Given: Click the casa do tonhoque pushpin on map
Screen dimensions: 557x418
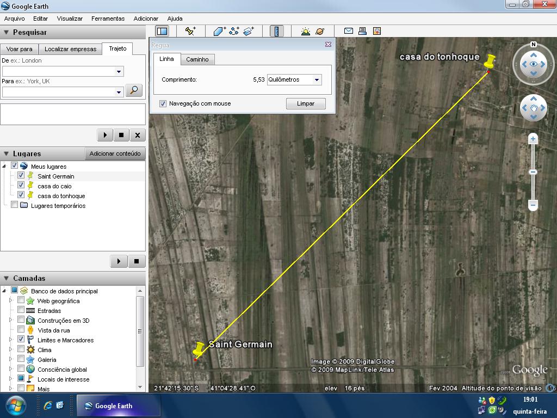Looking at the screenshot, I should coord(490,62).
